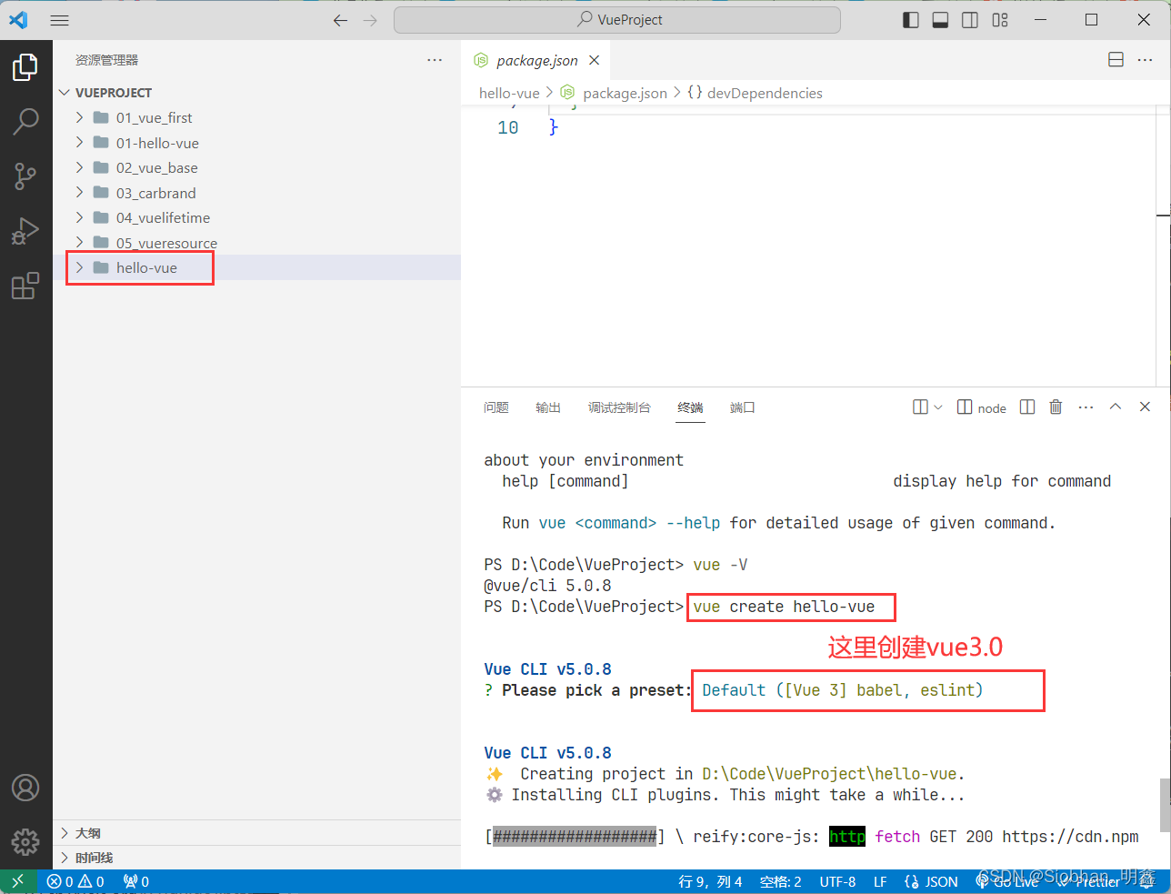Viewport: 1171px width, 894px height.
Task: Click the hamburger application menu
Action: [60, 20]
